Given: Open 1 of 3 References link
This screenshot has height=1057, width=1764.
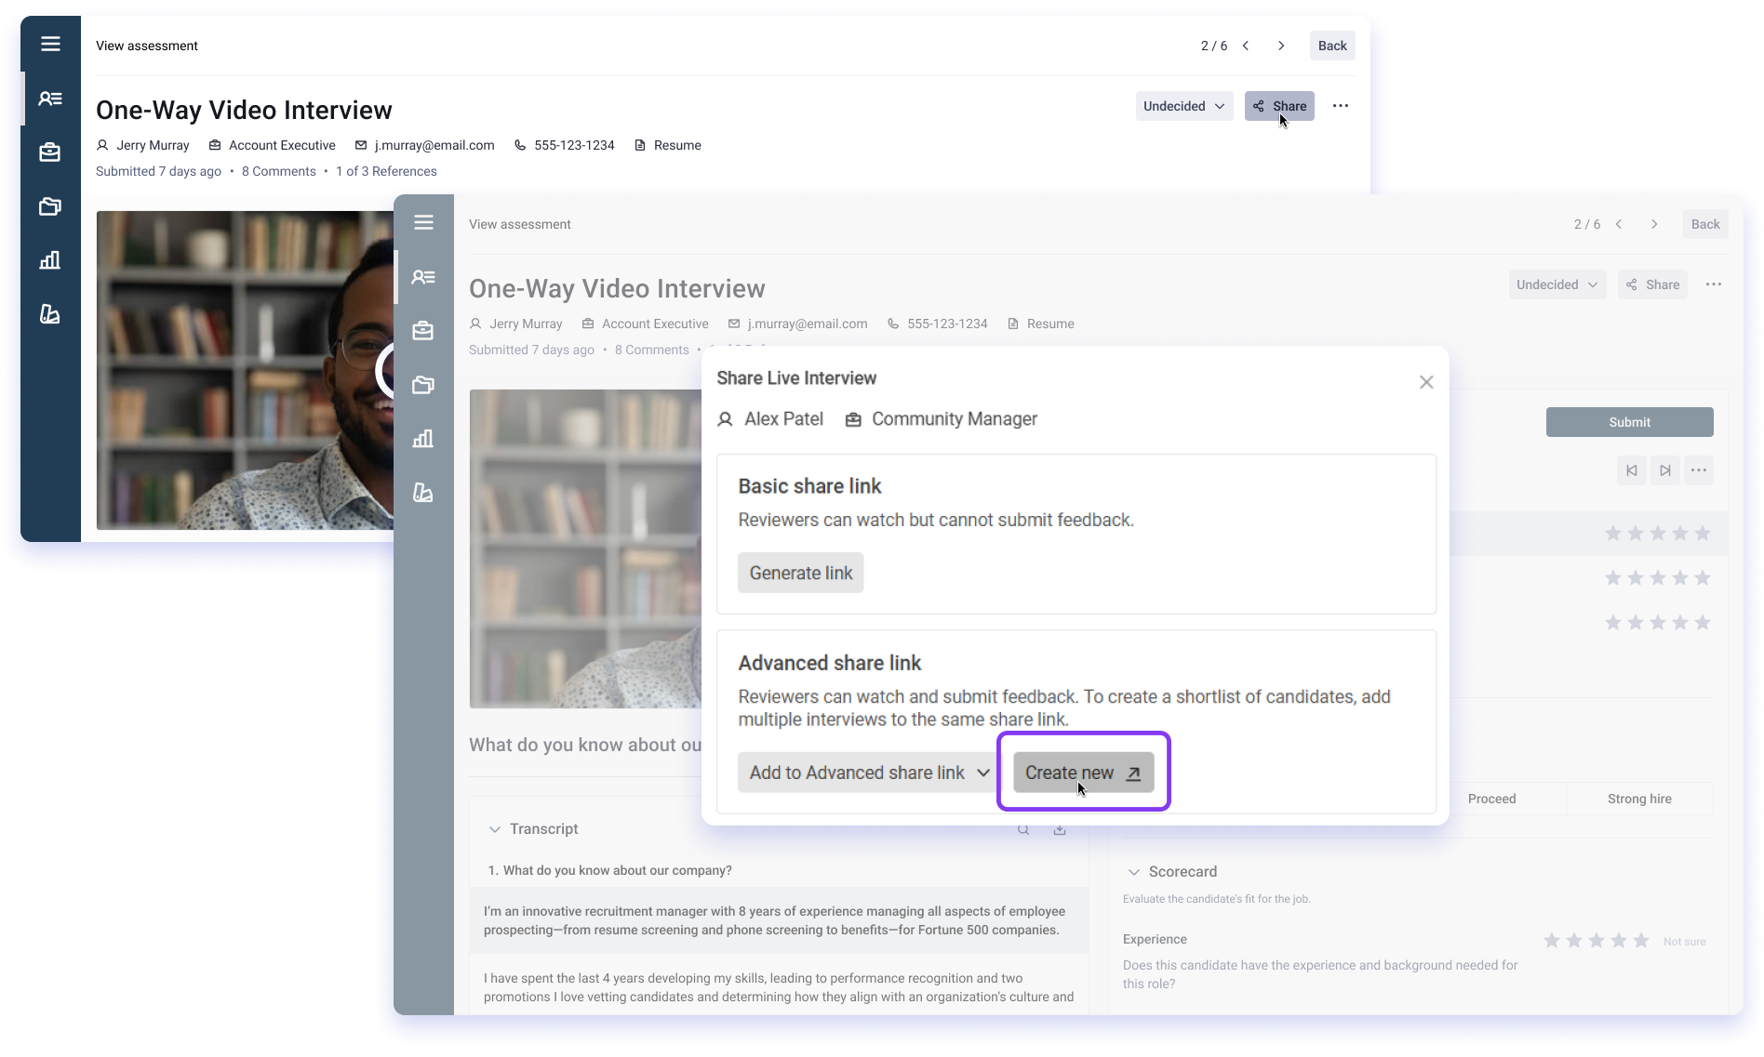Looking at the screenshot, I should pyautogui.click(x=386, y=171).
